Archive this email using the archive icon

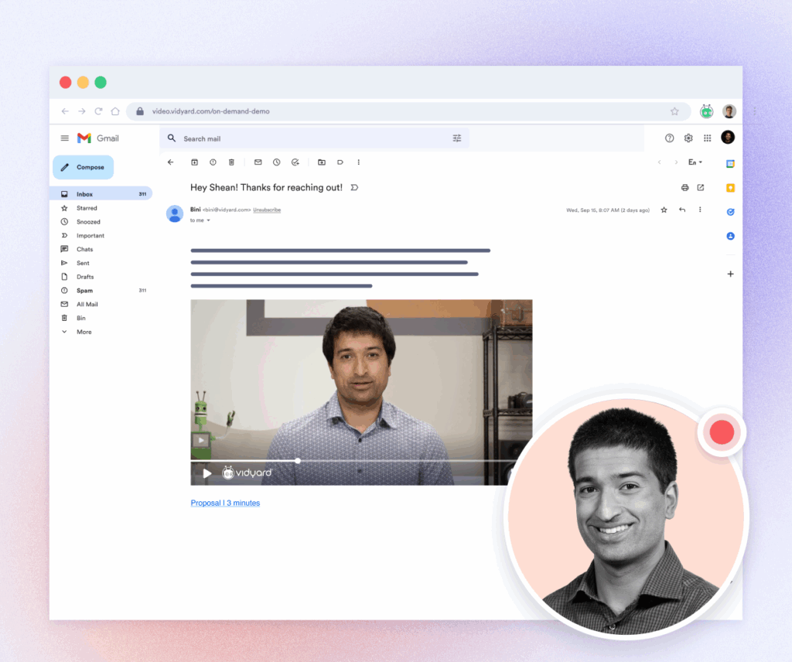(195, 162)
